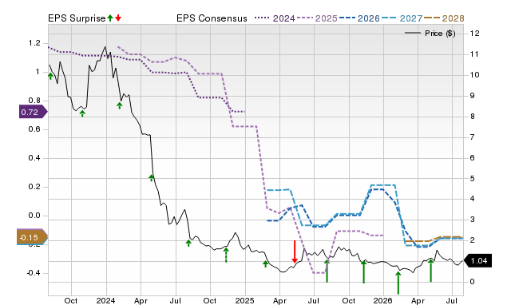Image resolution: width=511 pixels, height=305 pixels.
Task: Click the 2025 x-axis label
Action: click(x=245, y=300)
